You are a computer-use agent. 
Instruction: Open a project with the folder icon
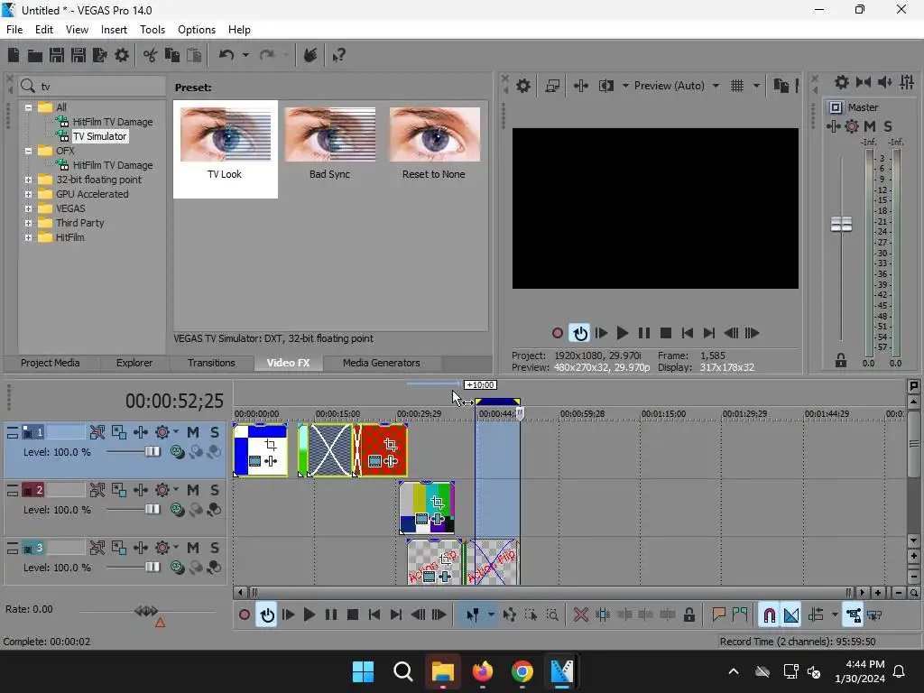[x=35, y=55]
